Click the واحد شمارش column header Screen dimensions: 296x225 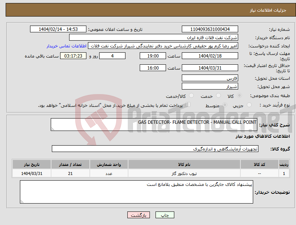[x=109, y=164]
